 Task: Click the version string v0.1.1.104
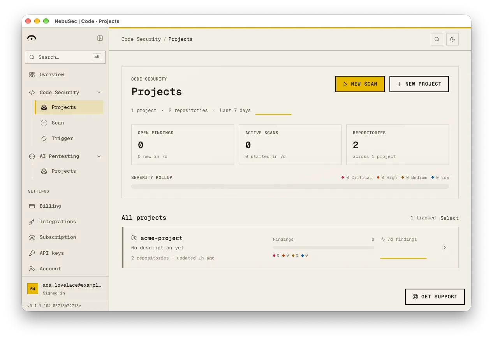tap(54, 306)
